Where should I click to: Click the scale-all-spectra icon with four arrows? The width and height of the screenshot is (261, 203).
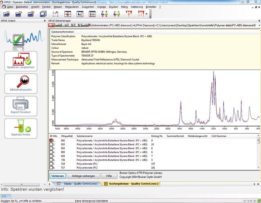[x=68, y=14]
